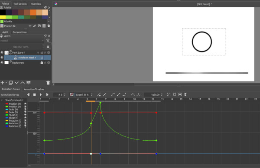The image size is (260, 168).
Task: Adjust the Value spinner arrows
Action: pyautogui.click(x=162, y=94)
